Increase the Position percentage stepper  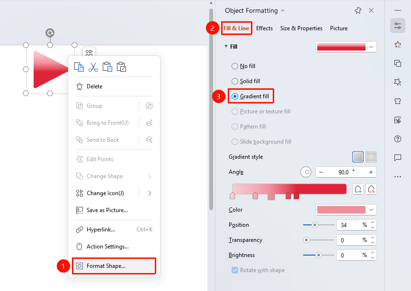(x=373, y=223)
